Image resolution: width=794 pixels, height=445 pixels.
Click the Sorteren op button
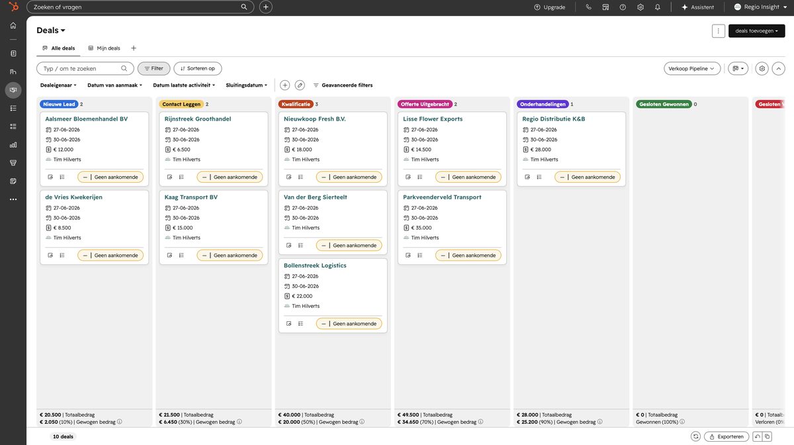(197, 68)
